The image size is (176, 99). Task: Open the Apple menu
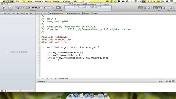[x=4, y=1]
